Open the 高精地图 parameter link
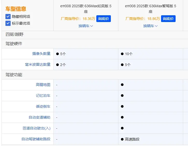 point(43,85)
